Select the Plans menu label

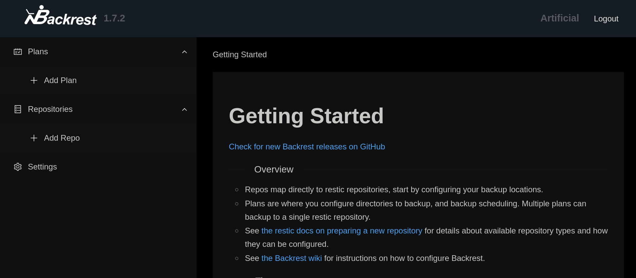(x=38, y=52)
